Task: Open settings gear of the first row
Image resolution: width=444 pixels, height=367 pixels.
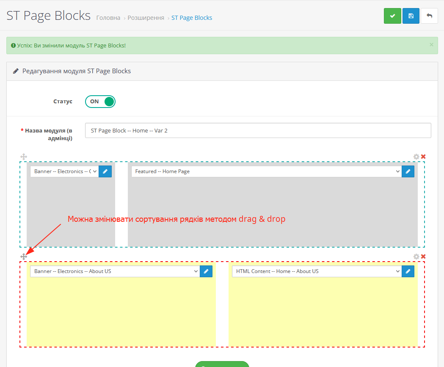Action: click(416, 157)
